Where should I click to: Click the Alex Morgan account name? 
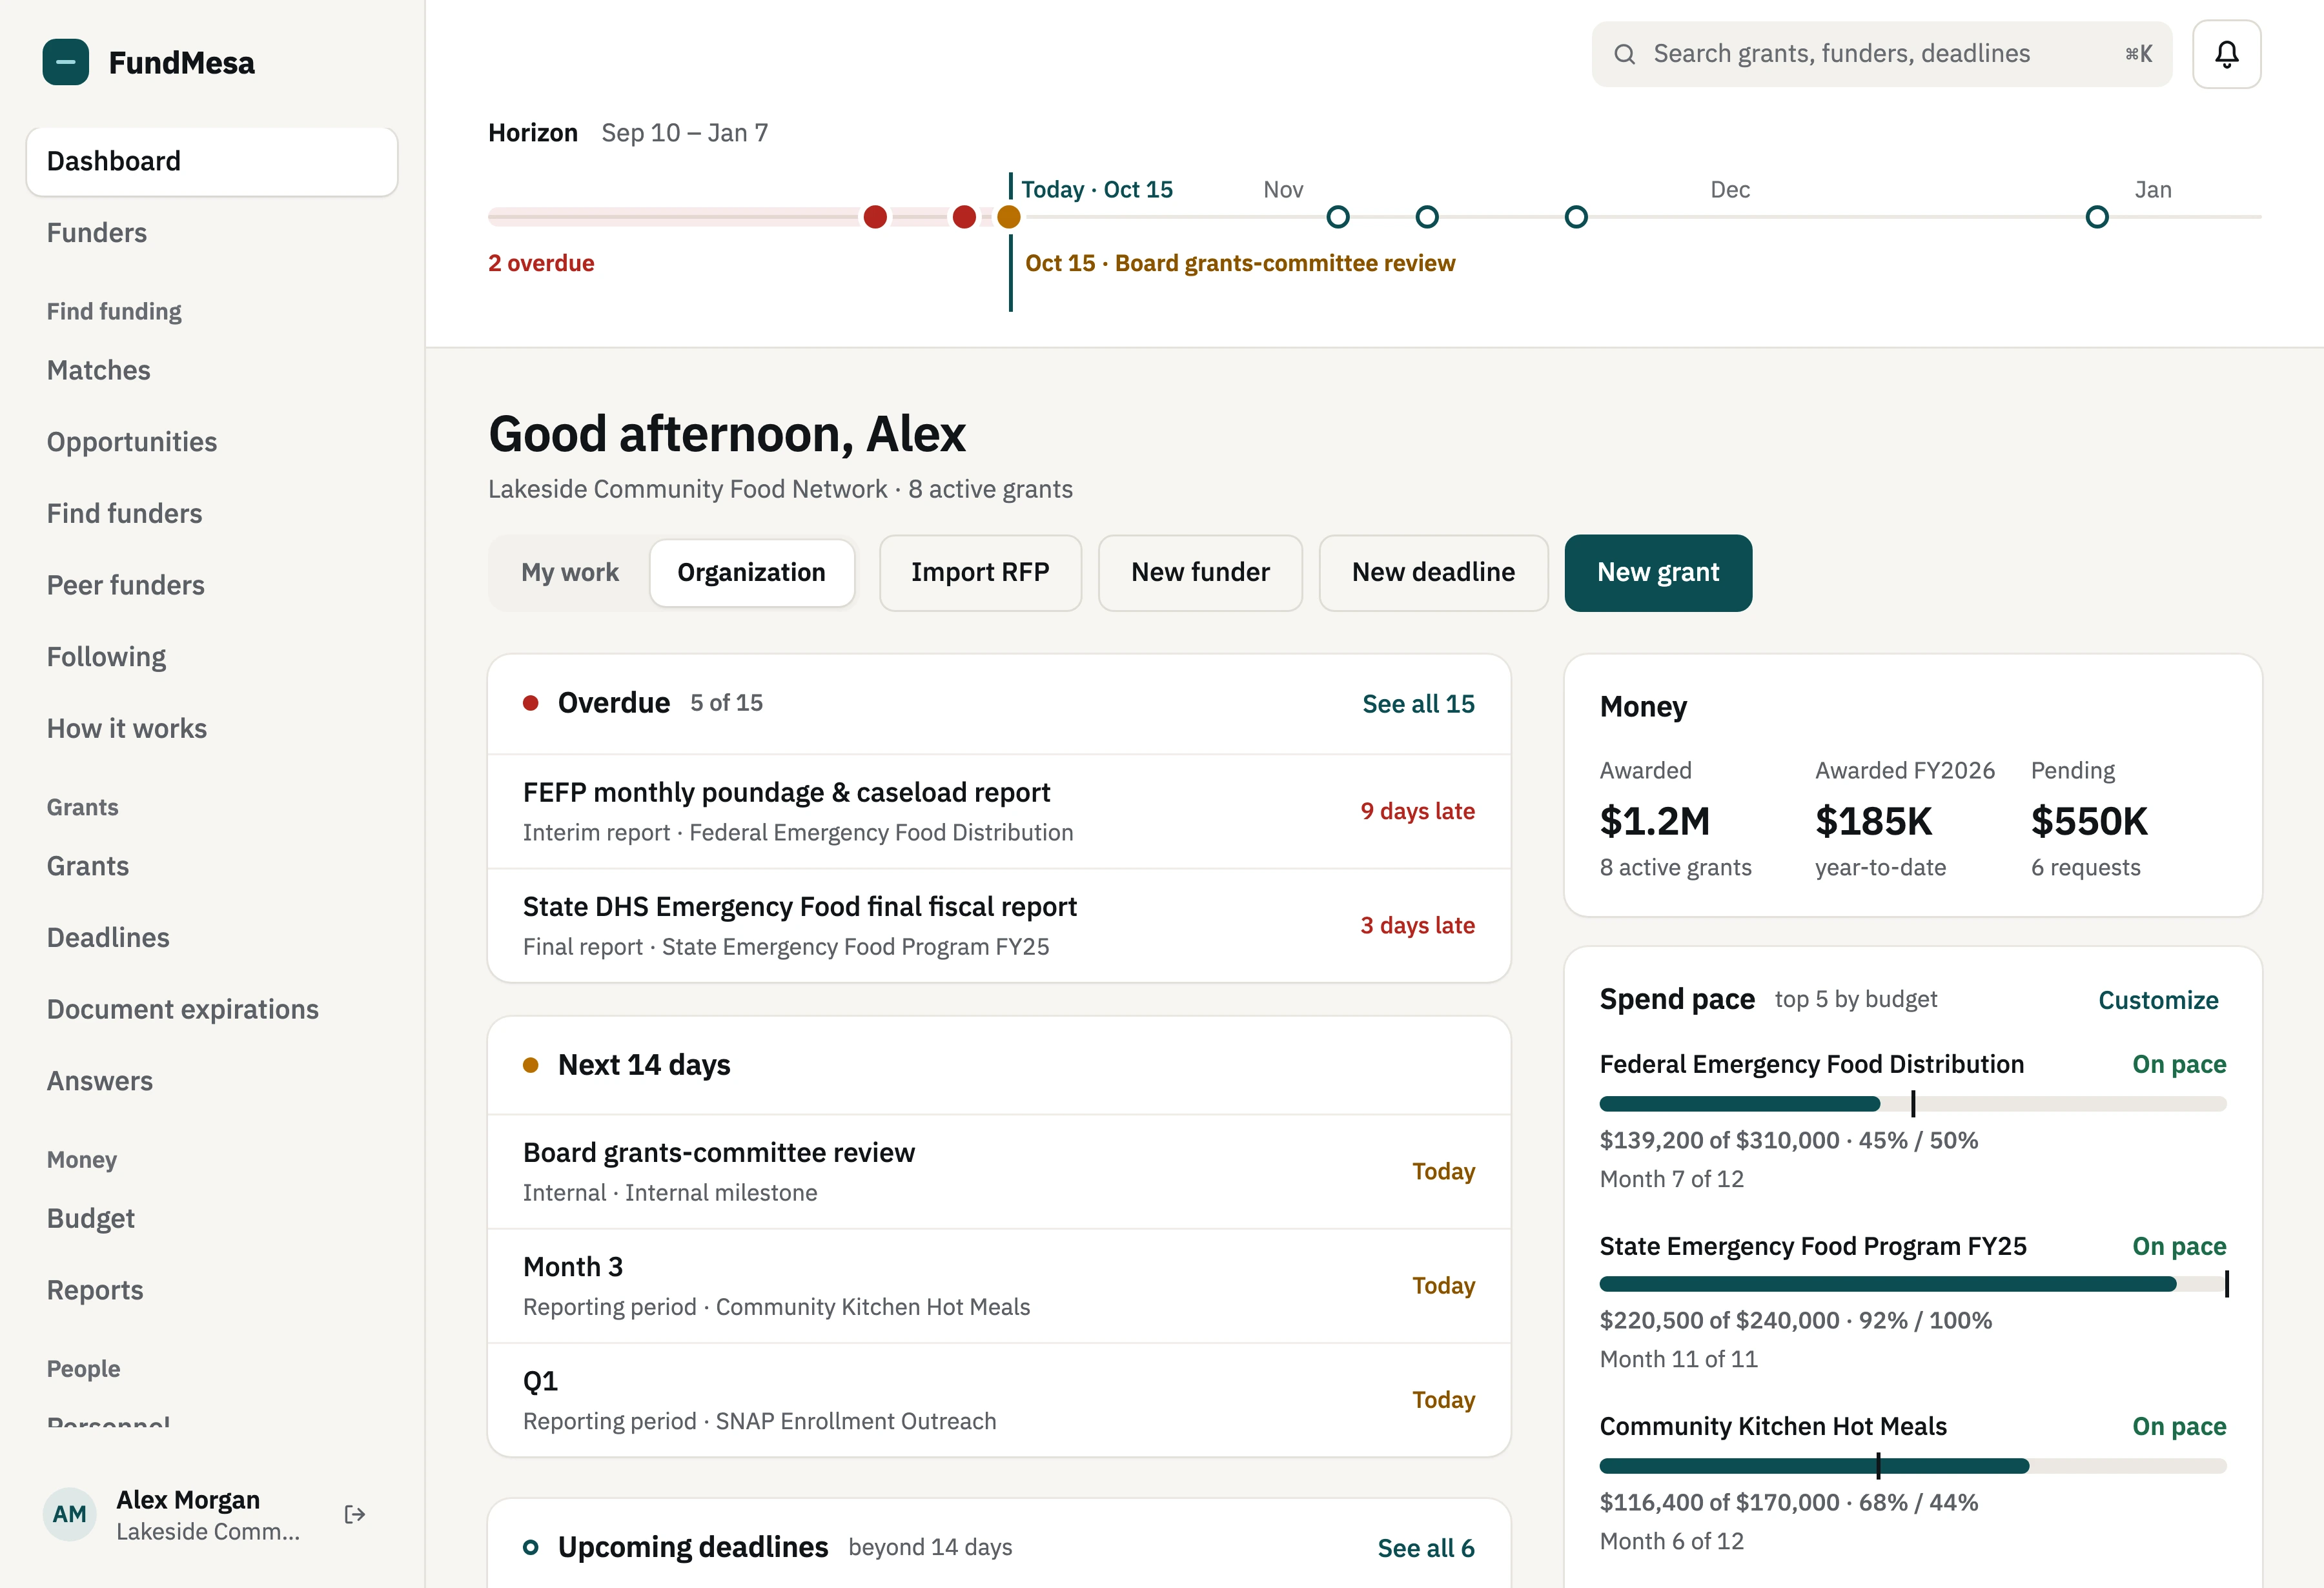click(188, 1499)
